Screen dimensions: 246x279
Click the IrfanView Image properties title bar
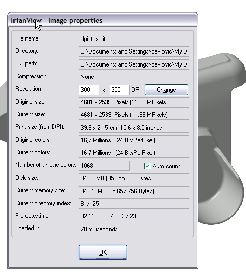tap(103, 20)
